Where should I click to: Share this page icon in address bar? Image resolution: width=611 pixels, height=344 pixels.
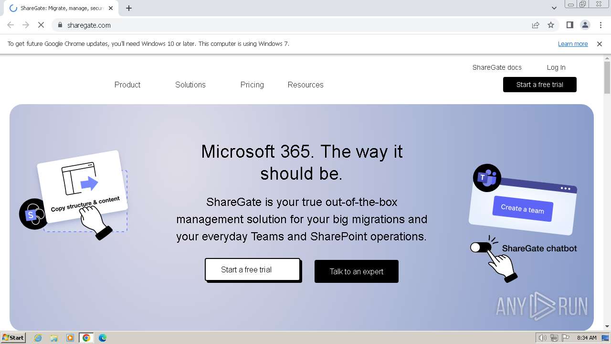pos(536,25)
